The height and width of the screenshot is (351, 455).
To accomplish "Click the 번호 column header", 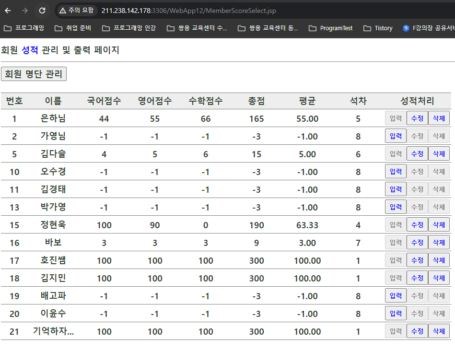I will [x=14, y=101].
